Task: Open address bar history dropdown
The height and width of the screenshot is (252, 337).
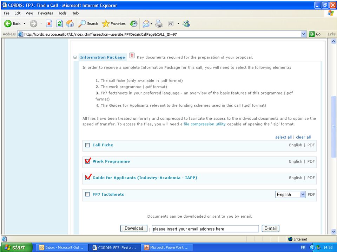Action: tap(303, 34)
